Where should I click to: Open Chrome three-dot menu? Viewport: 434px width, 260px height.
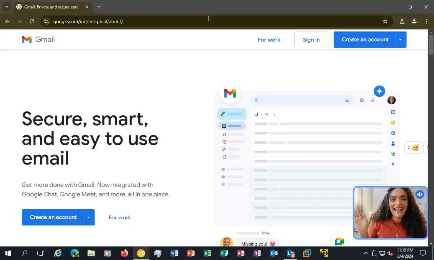pyautogui.click(x=427, y=21)
